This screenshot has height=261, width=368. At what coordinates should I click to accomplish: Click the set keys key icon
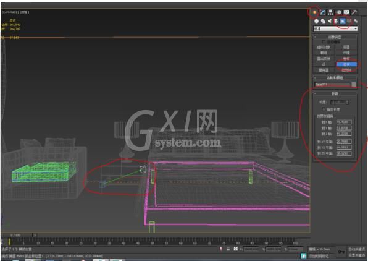[x=341, y=252]
